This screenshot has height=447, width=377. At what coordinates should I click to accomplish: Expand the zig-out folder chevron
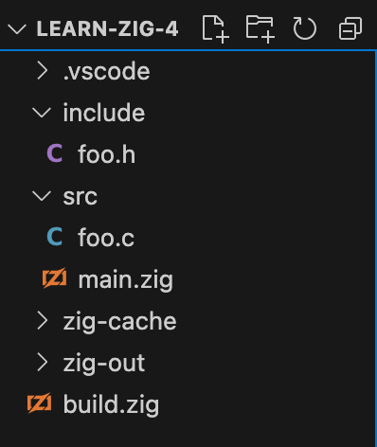click(x=42, y=363)
